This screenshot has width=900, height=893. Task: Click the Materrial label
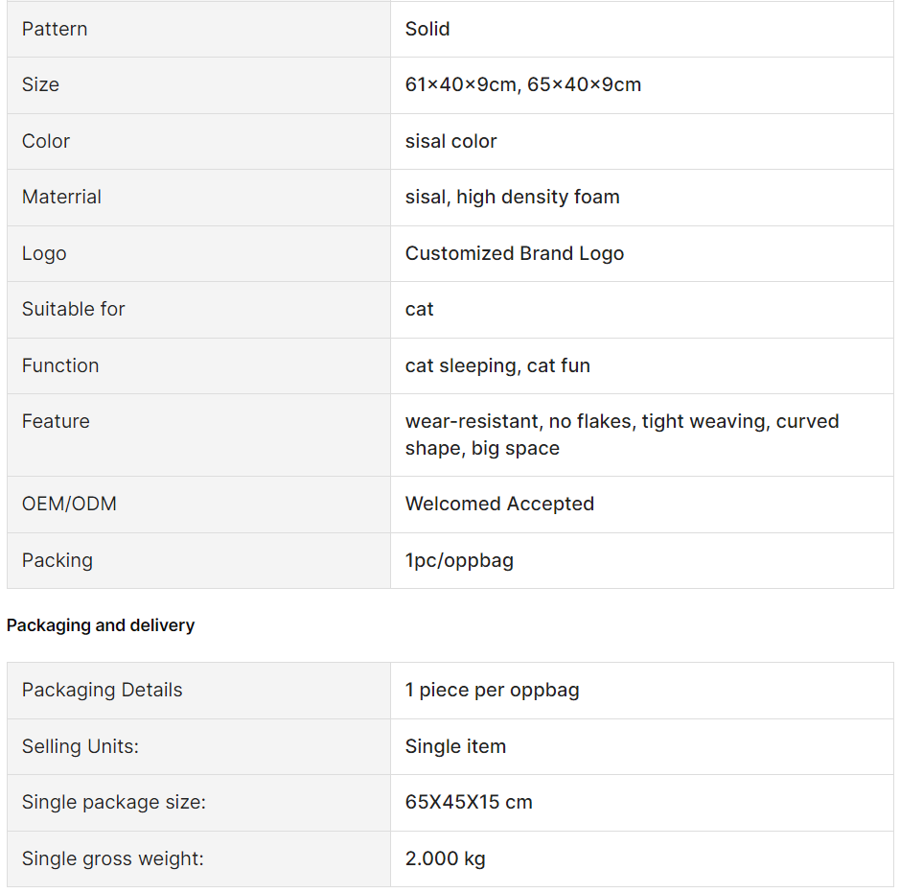coord(61,197)
